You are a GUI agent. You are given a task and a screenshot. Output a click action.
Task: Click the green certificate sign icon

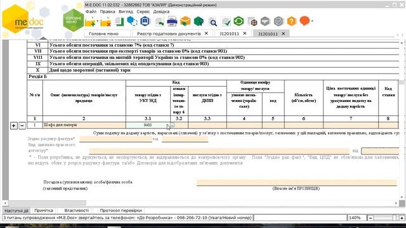(x=199, y=22)
